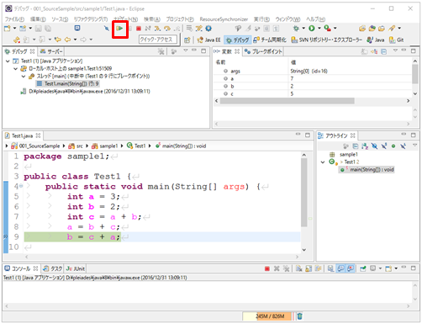Click the Back navigation arrow icon
Image resolution: width=422 pixels, height=324 pixels.
coord(67,40)
